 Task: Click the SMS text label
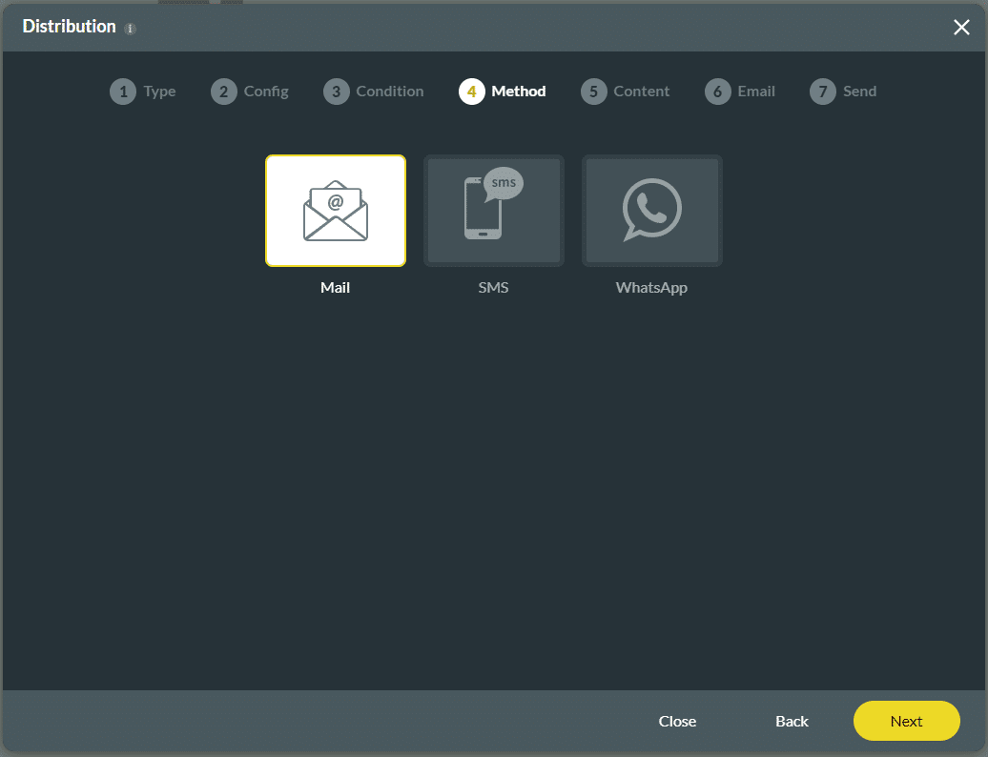[493, 287]
